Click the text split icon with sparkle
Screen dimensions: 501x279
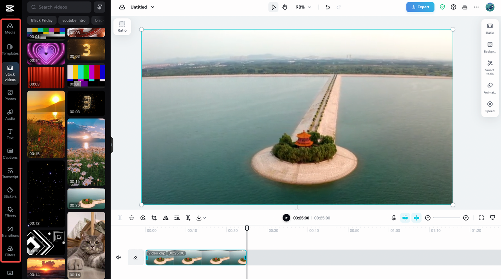coord(188,218)
